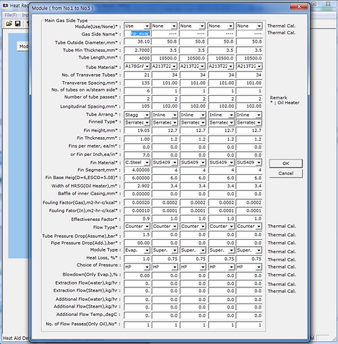Click Tube Outside Diameter field showing 38.10
The image size is (338, 344).
pyautogui.click(x=137, y=42)
